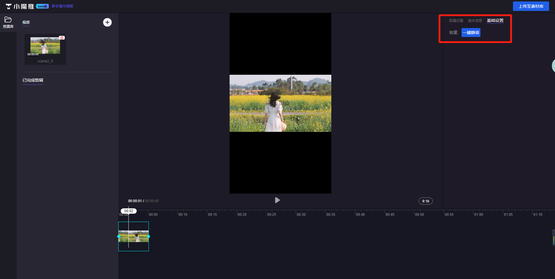Screen dimensions: 555x279
Task: Click the plus icon to add video
Action: [107, 23]
